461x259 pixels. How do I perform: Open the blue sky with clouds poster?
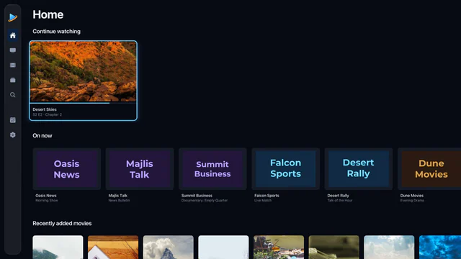tap(389, 247)
